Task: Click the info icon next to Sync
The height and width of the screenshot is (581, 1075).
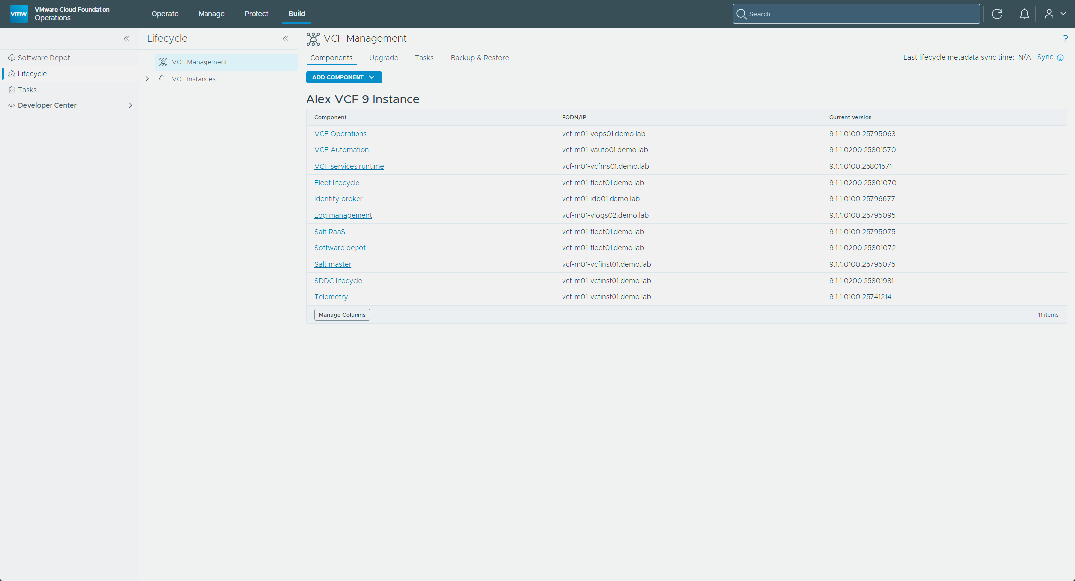Action: 1060,58
